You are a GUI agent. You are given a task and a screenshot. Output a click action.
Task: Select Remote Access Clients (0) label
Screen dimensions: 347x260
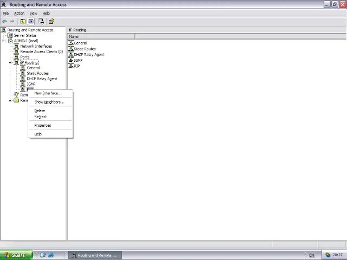42,51
